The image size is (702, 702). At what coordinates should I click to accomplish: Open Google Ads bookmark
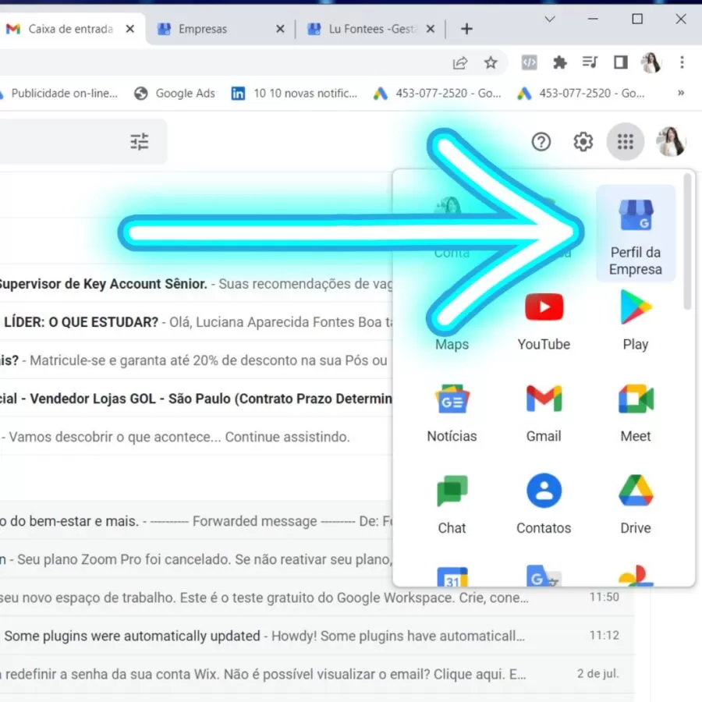point(175,93)
